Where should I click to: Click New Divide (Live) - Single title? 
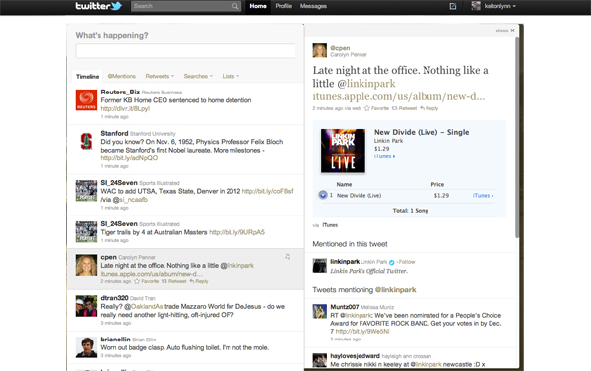coord(422,132)
